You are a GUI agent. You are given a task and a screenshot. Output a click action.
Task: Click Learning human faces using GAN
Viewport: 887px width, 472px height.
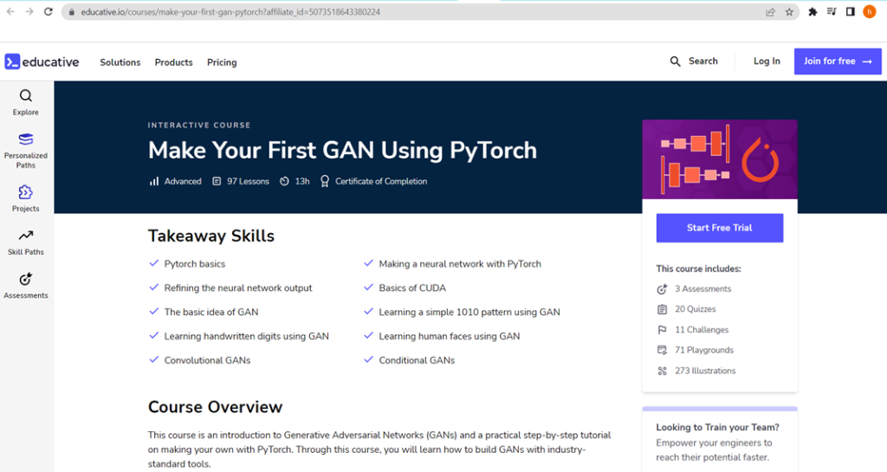[x=450, y=336]
